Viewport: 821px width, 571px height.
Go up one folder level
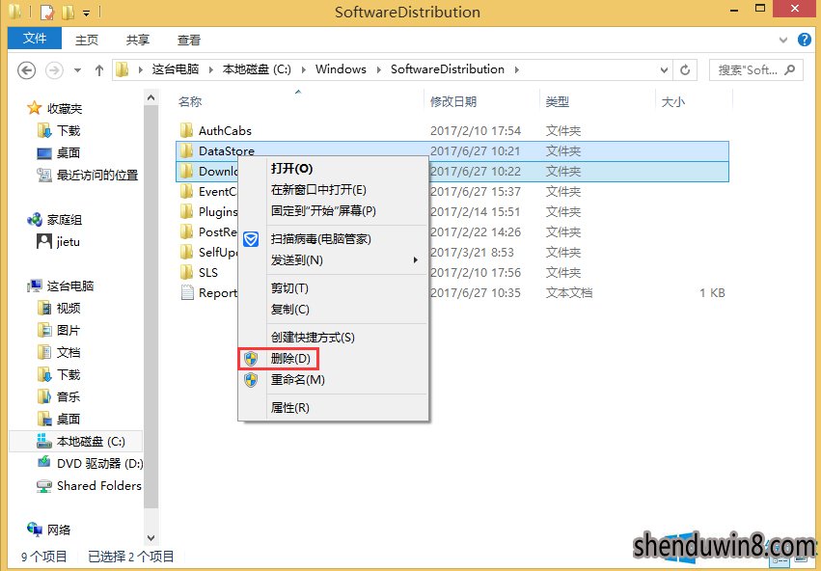(x=99, y=69)
